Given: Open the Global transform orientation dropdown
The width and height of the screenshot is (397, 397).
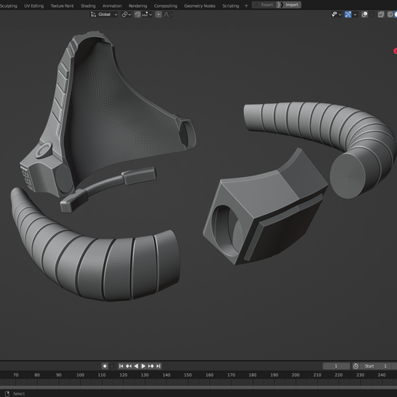Looking at the screenshot, I should click(104, 15).
